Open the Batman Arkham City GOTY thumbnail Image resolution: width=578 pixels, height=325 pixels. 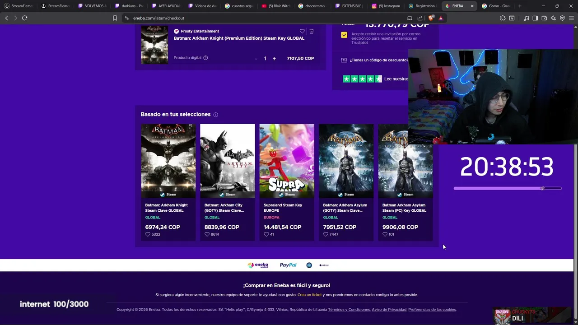228,161
